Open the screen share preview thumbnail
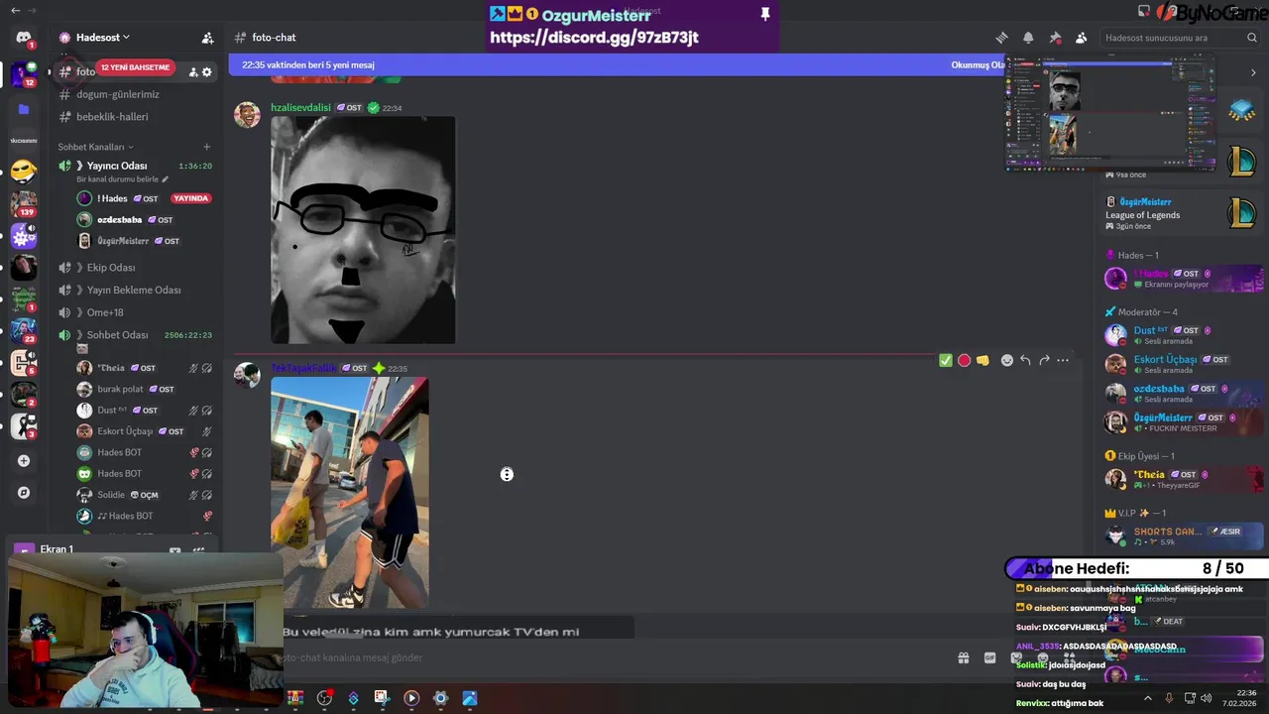 pos(1110,112)
